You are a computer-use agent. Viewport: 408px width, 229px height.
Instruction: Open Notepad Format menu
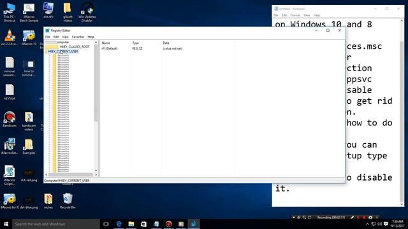(x=295, y=15)
